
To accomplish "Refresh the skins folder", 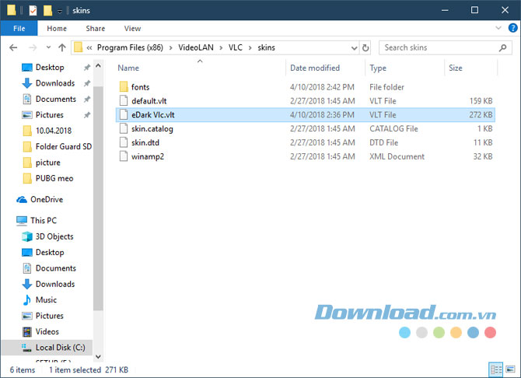I will (x=365, y=48).
